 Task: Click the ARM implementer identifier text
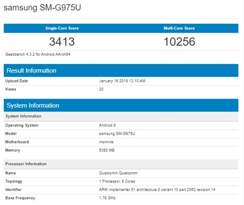tap(157, 189)
